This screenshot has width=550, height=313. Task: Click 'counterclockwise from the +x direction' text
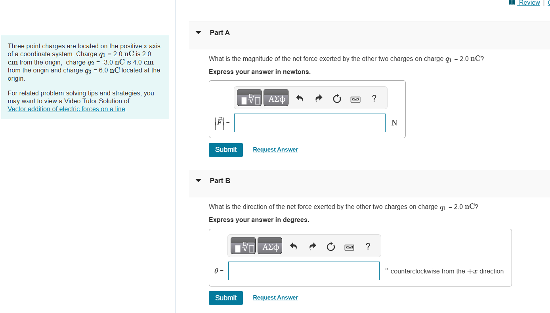[447, 271]
